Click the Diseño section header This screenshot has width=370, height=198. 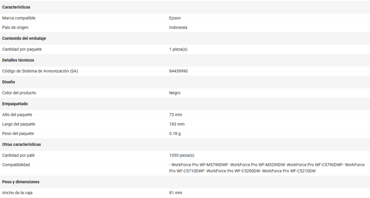pos(9,82)
